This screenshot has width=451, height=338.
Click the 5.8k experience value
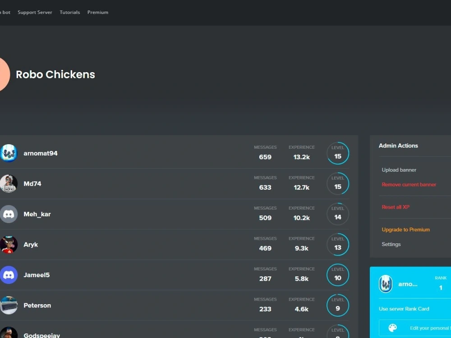301,279
